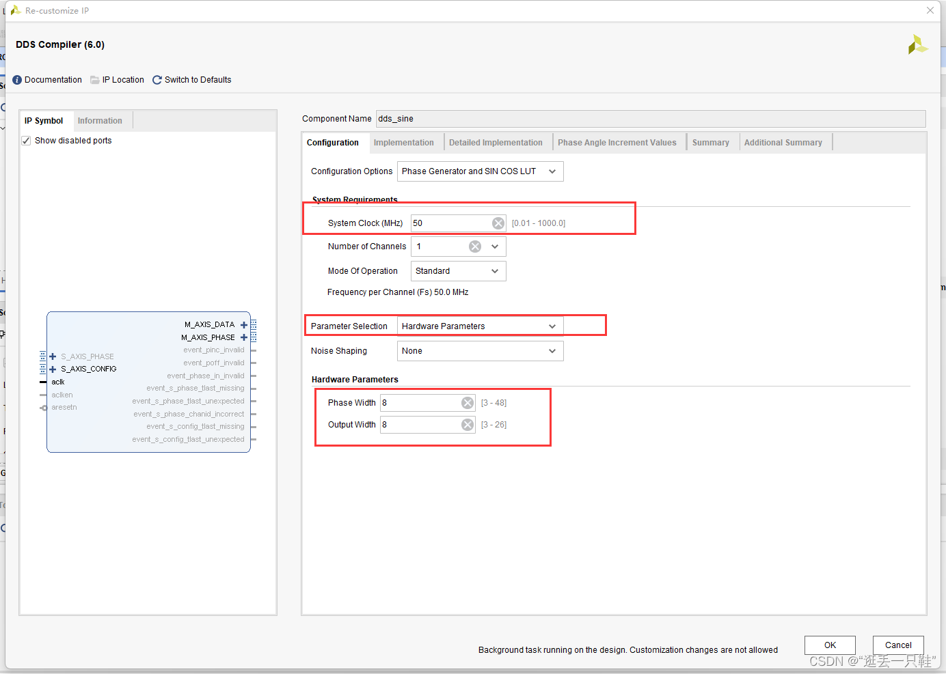Click event_s_phase_tlast_missing port label

pyautogui.click(x=195, y=389)
